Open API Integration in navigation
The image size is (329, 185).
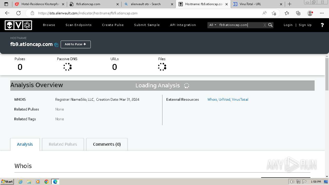coord(183,25)
